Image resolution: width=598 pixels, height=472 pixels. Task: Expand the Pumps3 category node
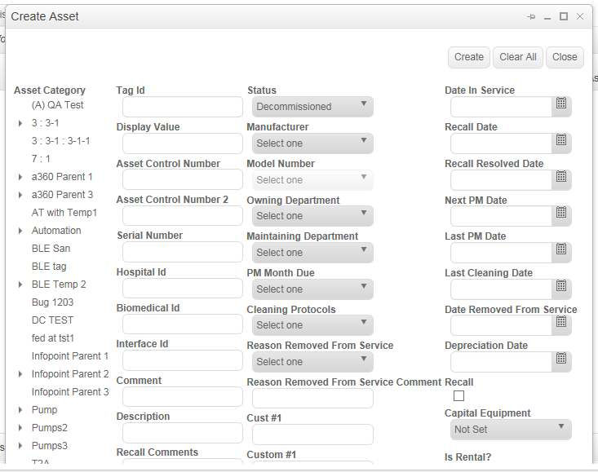20,446
